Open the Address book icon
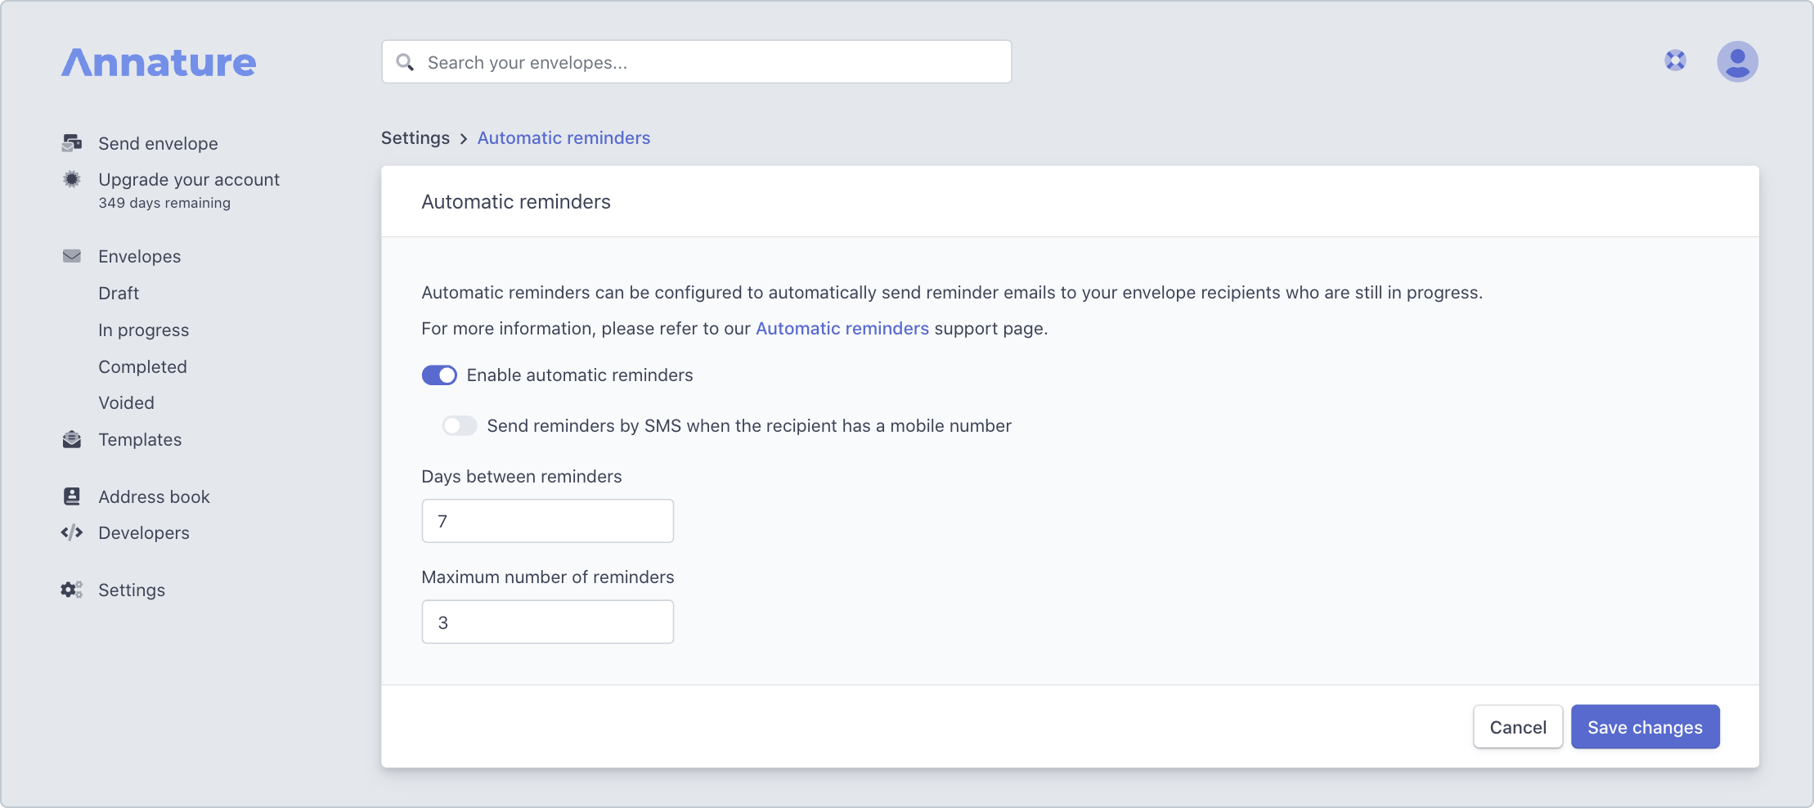Screen dimensions: 1814x808 (x=72, y=496)
